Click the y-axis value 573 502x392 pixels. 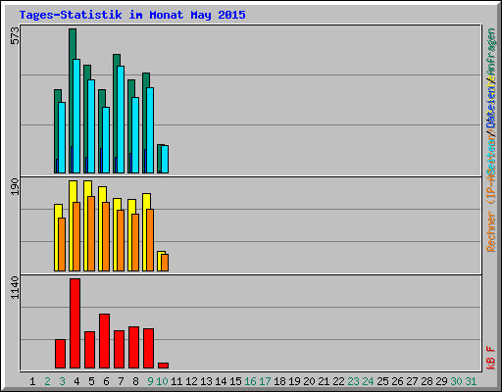coord(15,35)
